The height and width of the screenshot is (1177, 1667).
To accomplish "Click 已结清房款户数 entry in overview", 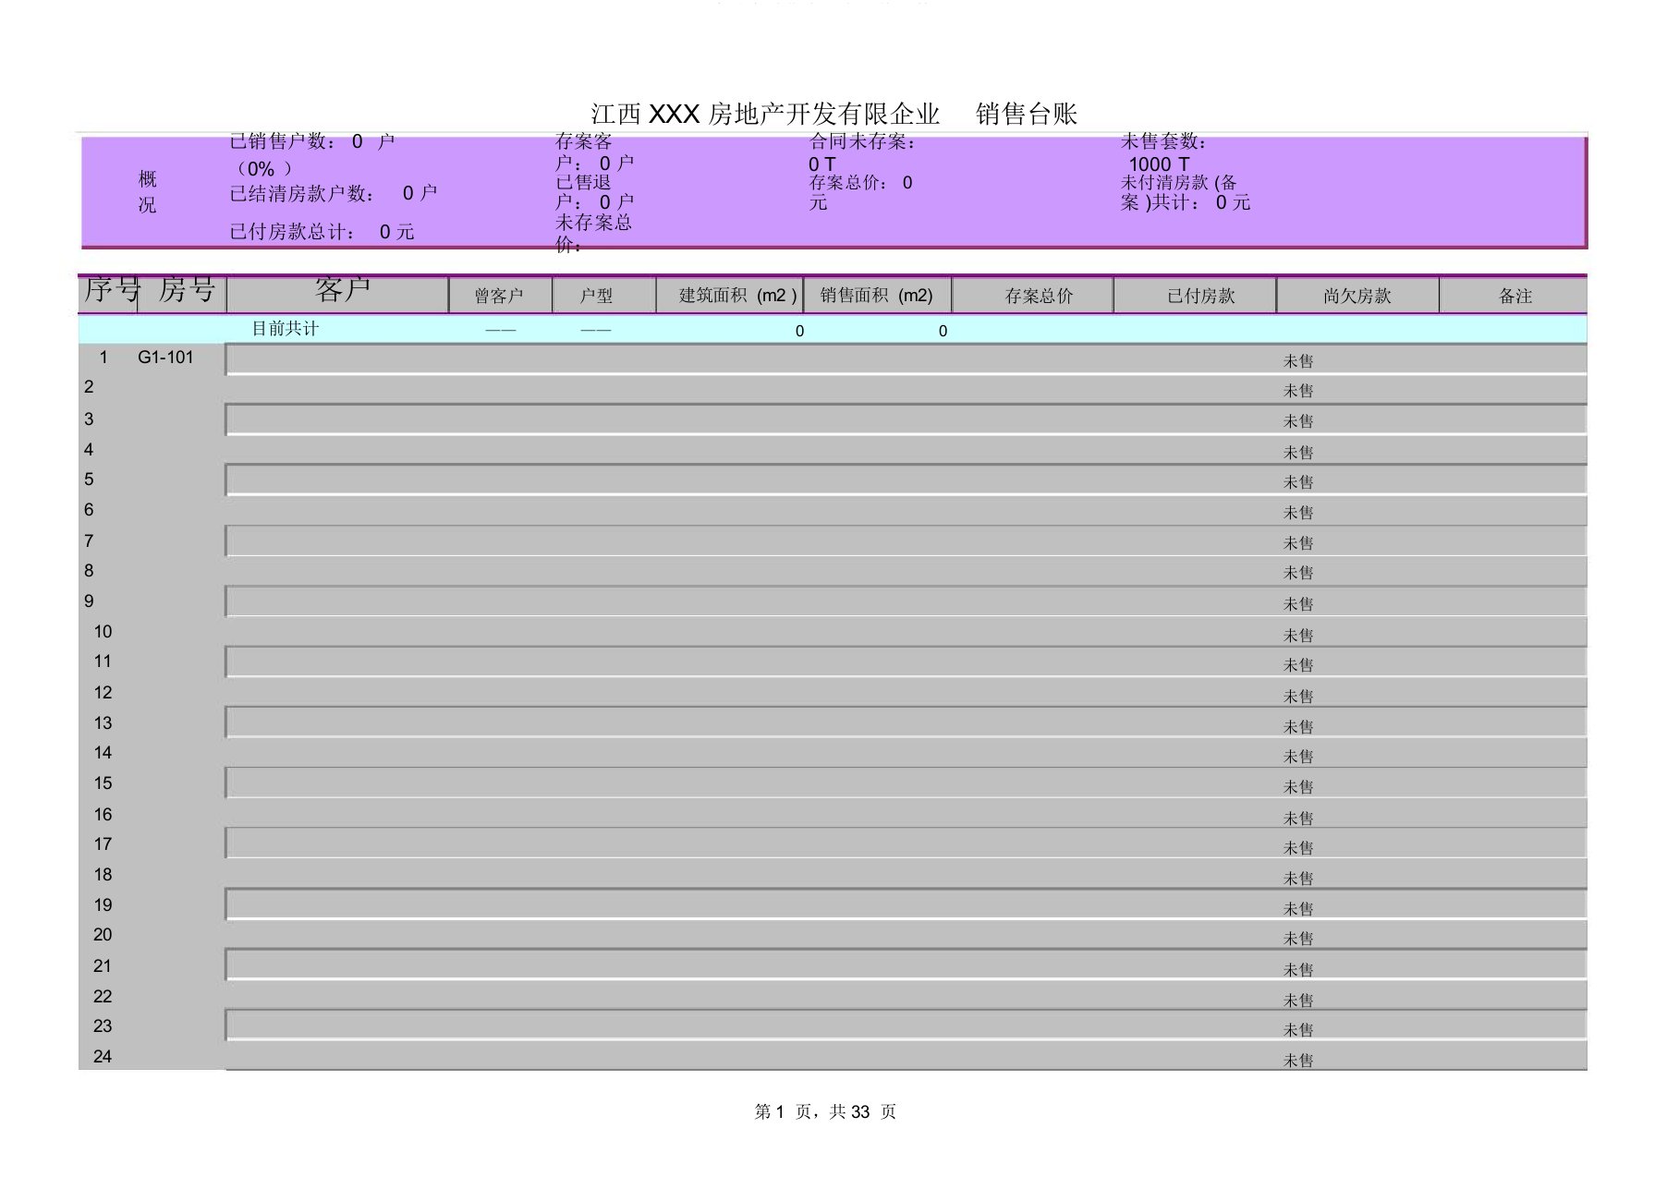I will 334,193.
